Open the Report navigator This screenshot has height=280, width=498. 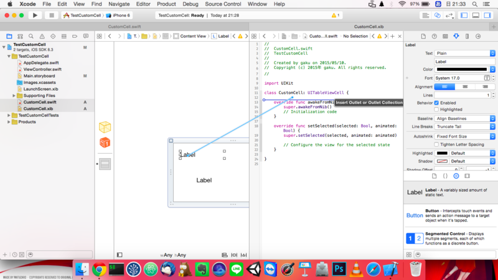pos(86,36)
